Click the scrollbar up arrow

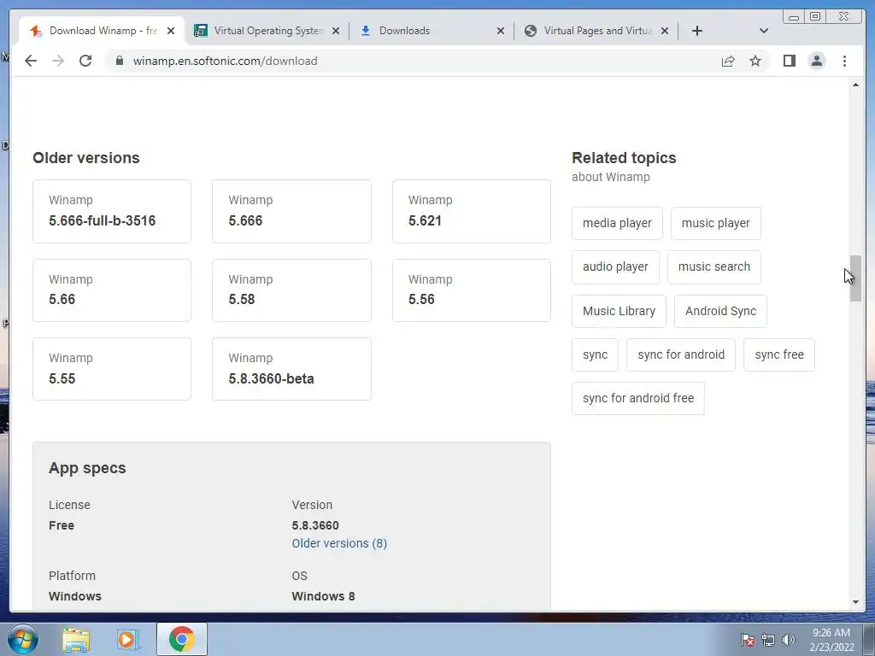click(x=855, y=85)
